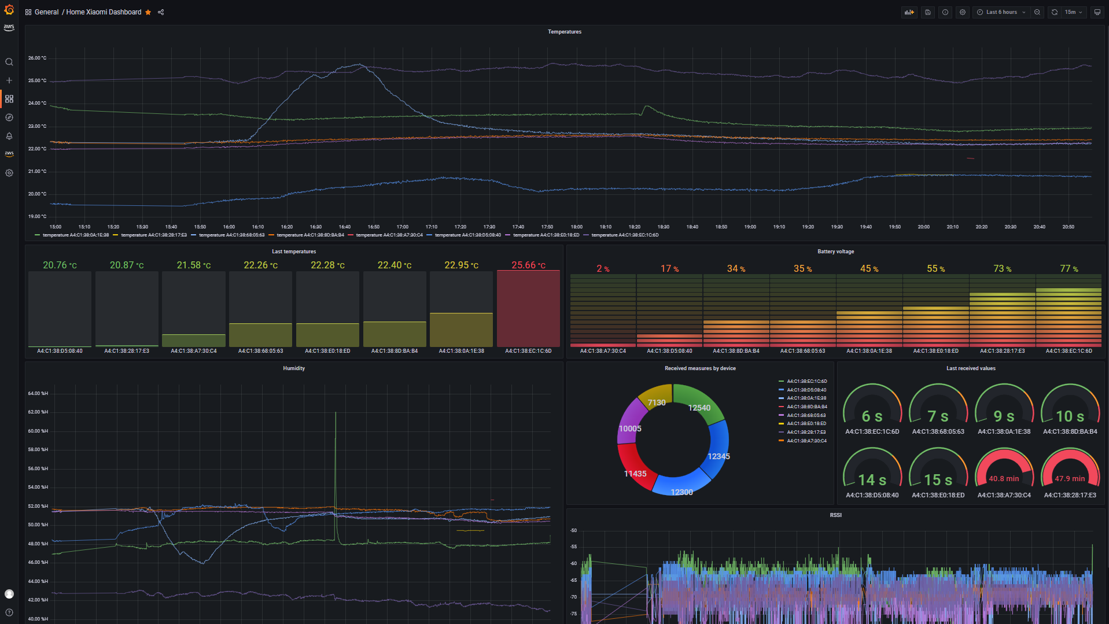Click A4:C1:38:68:05:63 in pie chart legend

[806, 415]
